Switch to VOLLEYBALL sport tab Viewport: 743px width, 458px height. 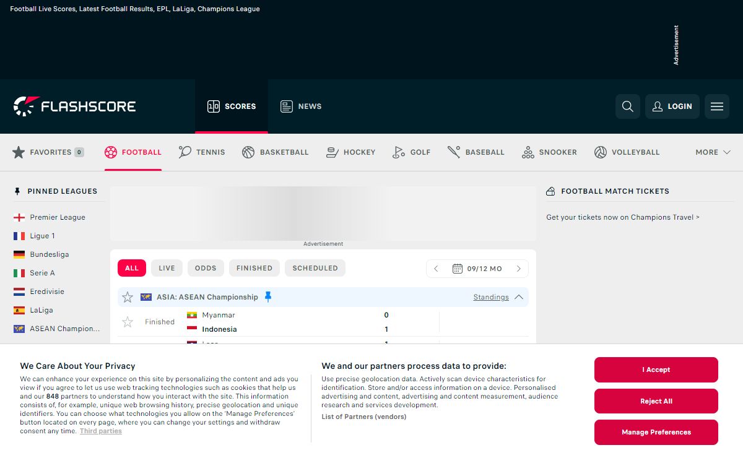point(627,152)
